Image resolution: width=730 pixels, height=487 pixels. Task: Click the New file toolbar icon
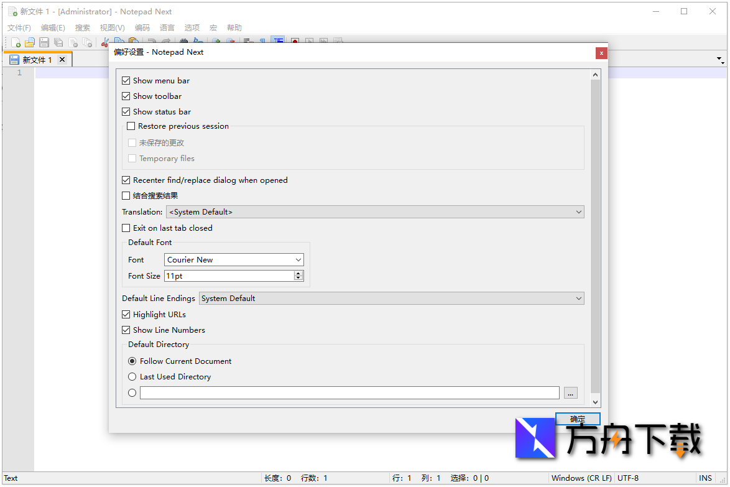click(x=16, y=42)
